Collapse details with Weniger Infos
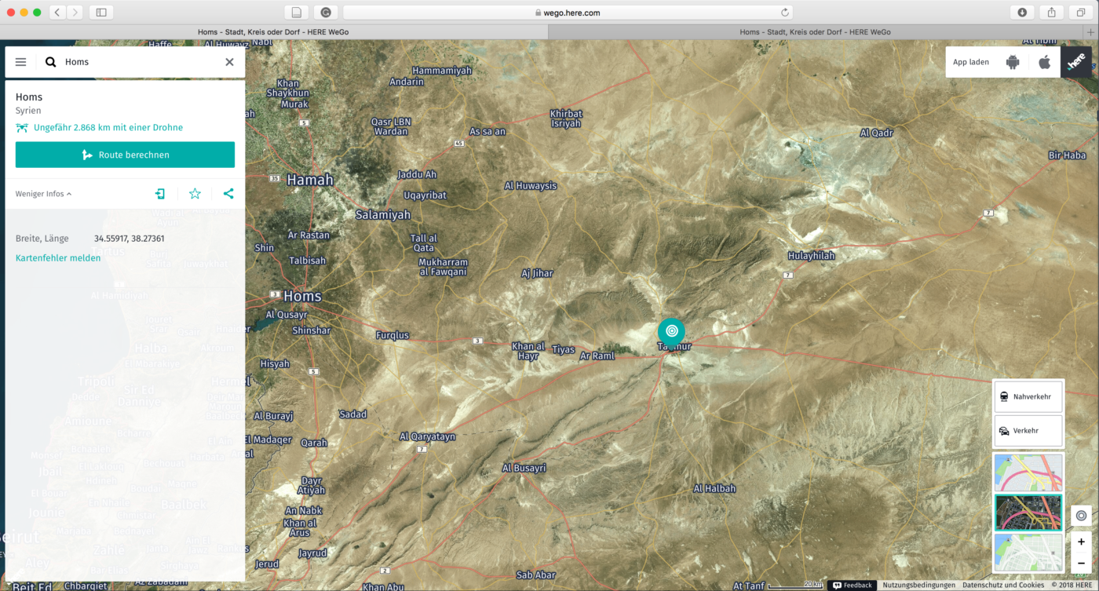1099x591 pixels. pos(43,194)
